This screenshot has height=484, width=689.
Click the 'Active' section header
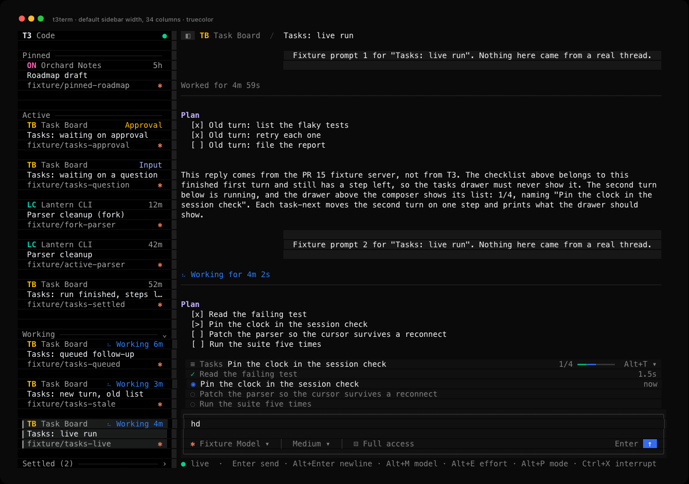(37, 115)
